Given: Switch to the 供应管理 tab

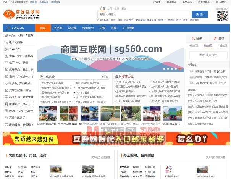Looking at the screenshot, I should (208, 45).
